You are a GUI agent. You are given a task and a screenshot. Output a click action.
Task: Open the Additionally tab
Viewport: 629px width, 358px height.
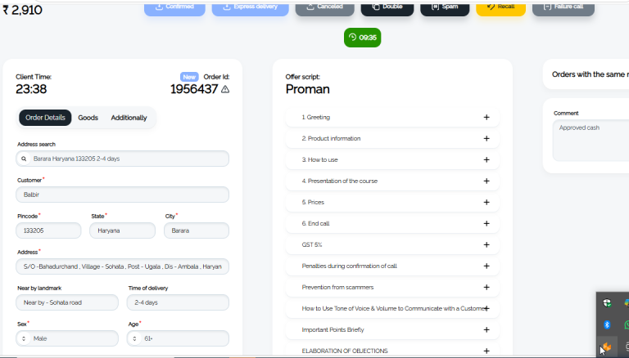[x=129, y=118]
